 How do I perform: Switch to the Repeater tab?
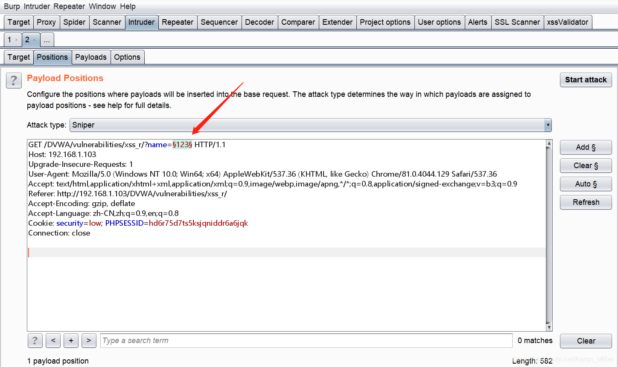(178, 22)
